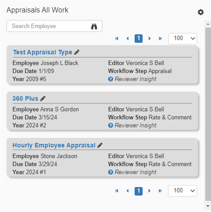Open the 360 Plus appraisal link
The height and width of the screenshot is (212, 211).
[x=25, y=98]
